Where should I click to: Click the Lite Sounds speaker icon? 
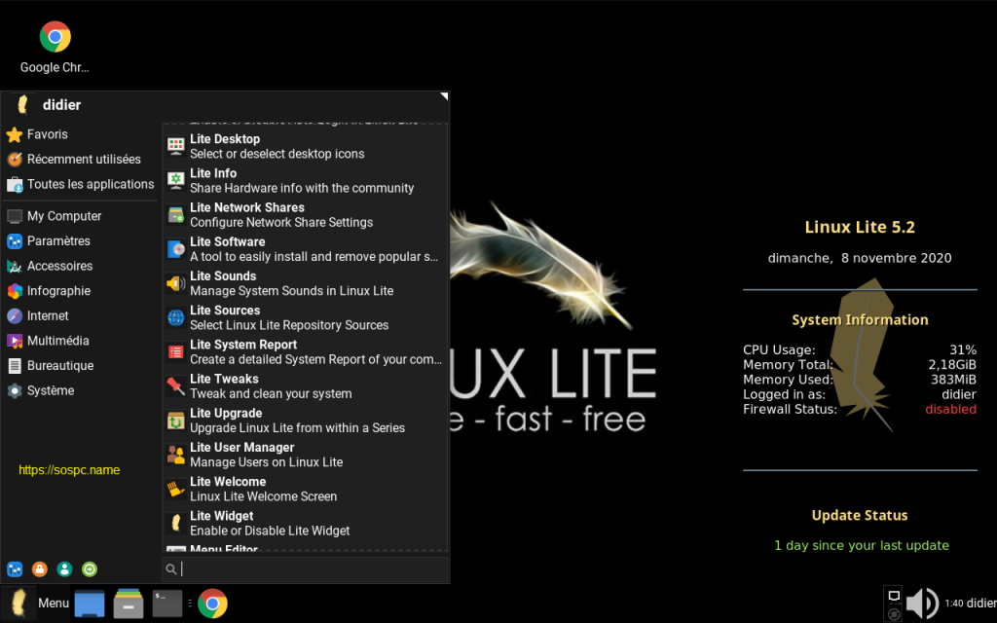(x=176, y=283)
